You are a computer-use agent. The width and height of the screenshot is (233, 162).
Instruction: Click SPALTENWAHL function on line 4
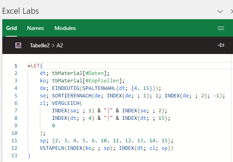click(99, 88)
